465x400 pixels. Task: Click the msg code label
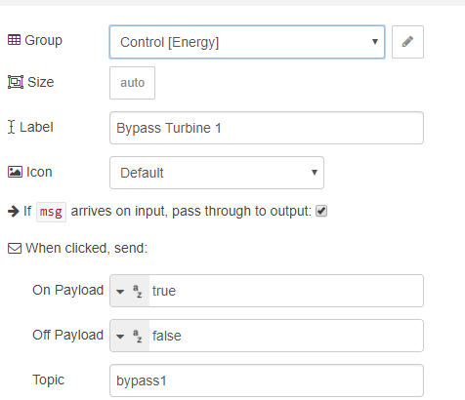click(x=51, y=212)
